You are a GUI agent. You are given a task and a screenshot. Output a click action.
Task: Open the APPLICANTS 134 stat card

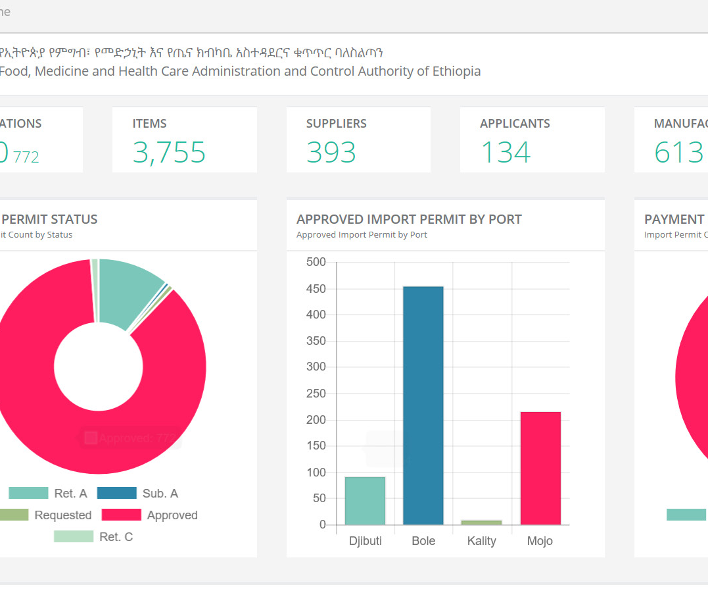tap(532, 140)
